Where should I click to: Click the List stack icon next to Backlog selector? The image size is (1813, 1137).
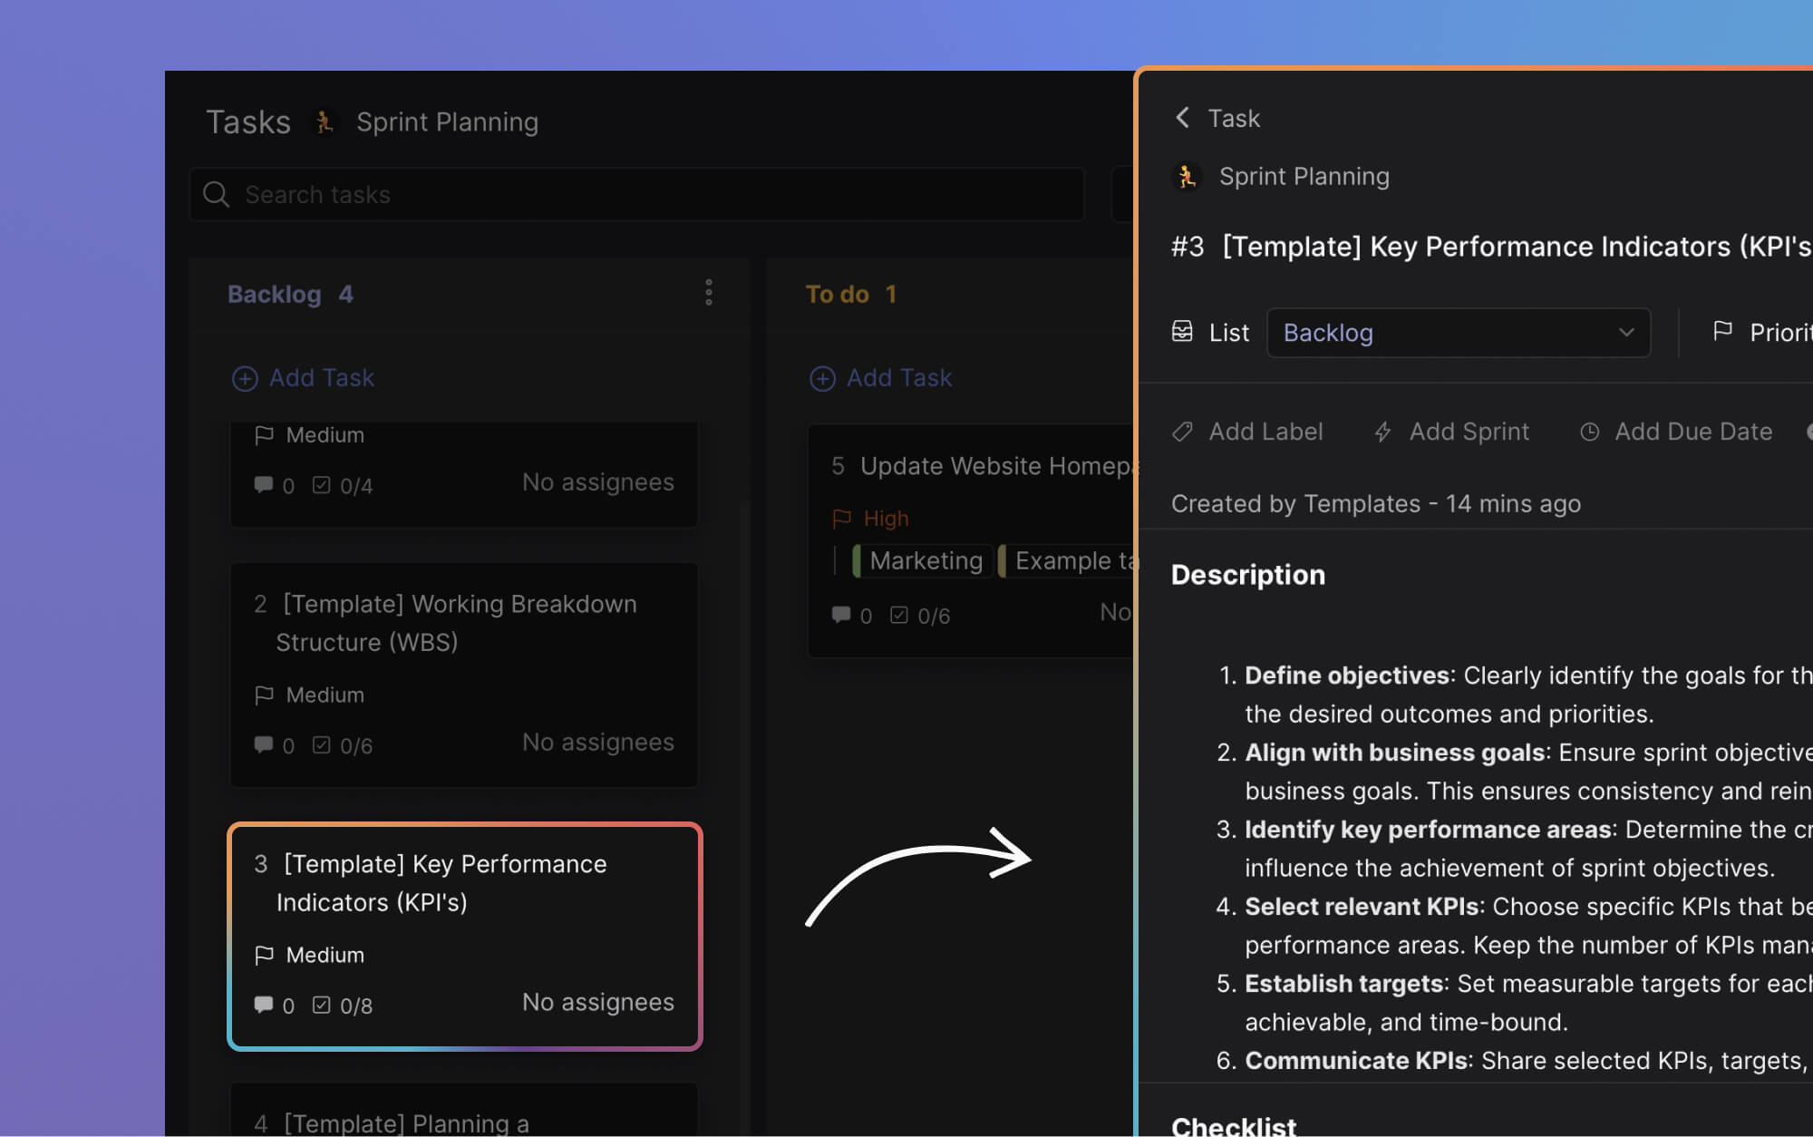pos(1183,332)
